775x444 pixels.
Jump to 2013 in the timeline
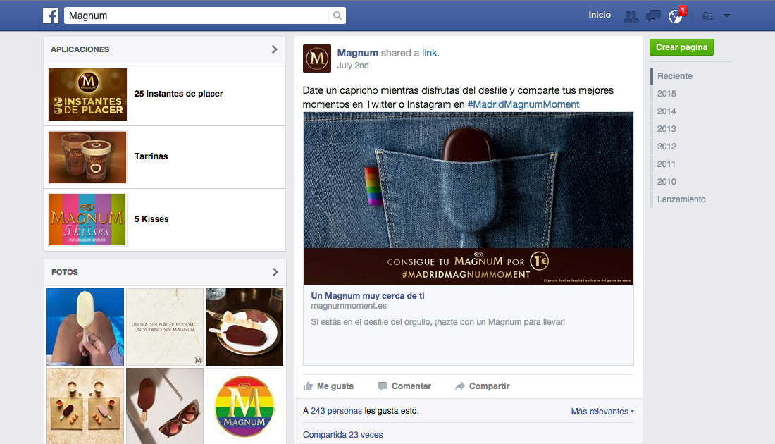666,129
